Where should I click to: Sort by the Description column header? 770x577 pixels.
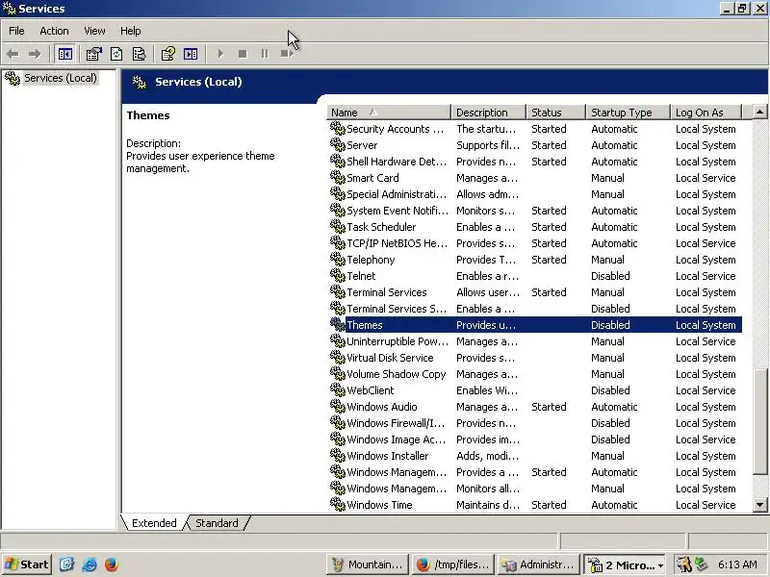click(x=488, y=113)
